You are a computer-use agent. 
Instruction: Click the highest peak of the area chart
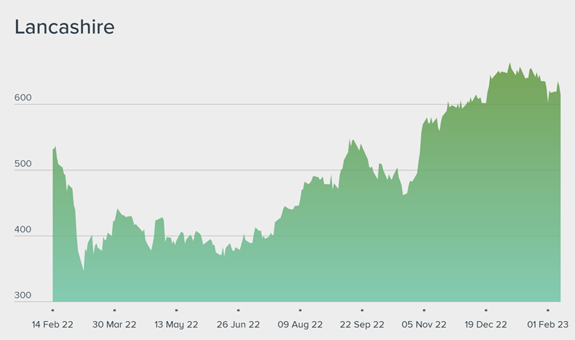point(509,64)
